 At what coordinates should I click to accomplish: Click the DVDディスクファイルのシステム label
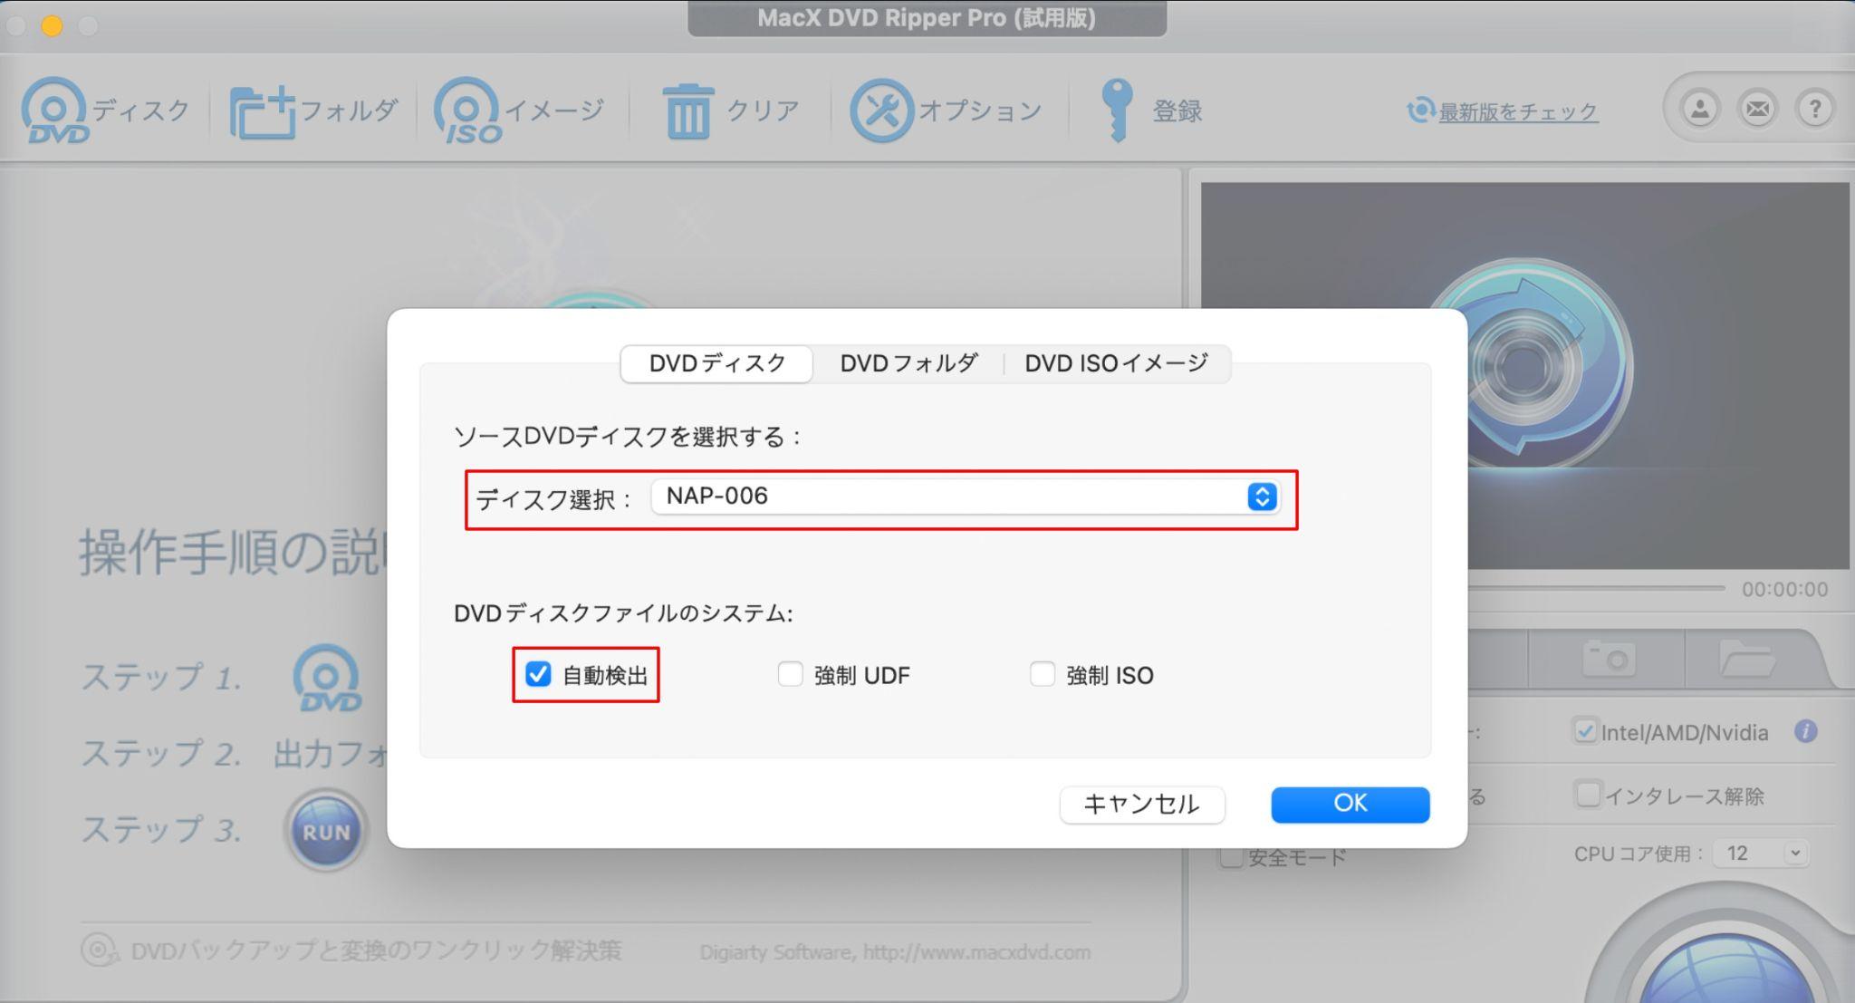623,613
